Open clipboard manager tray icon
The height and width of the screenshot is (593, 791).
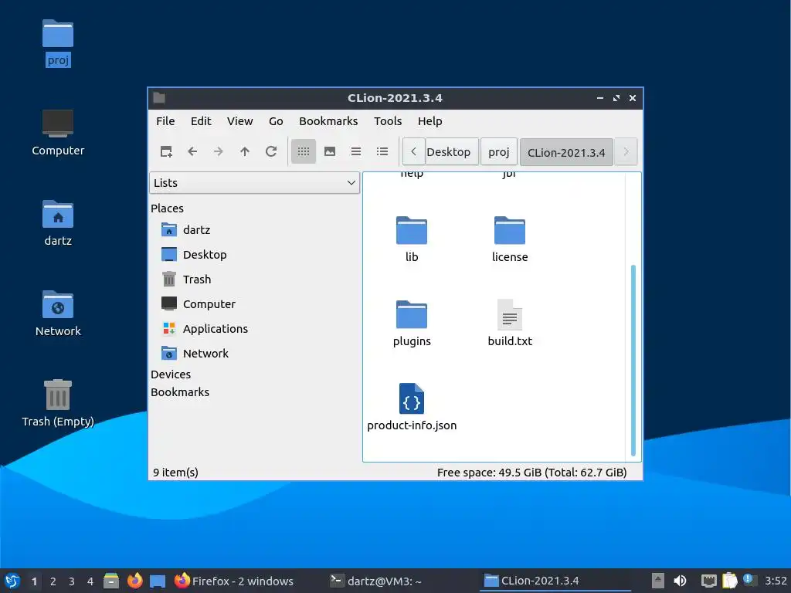pos(729,581)
